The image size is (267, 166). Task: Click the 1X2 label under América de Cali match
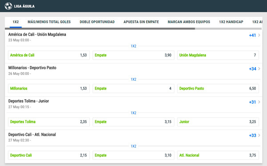(x=133, y=46)
